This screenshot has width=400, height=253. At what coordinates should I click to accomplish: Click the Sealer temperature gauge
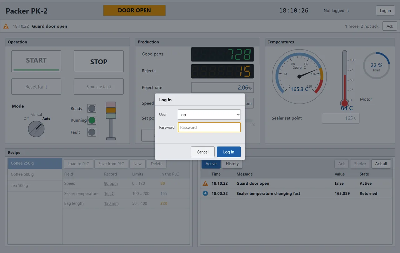299,77
